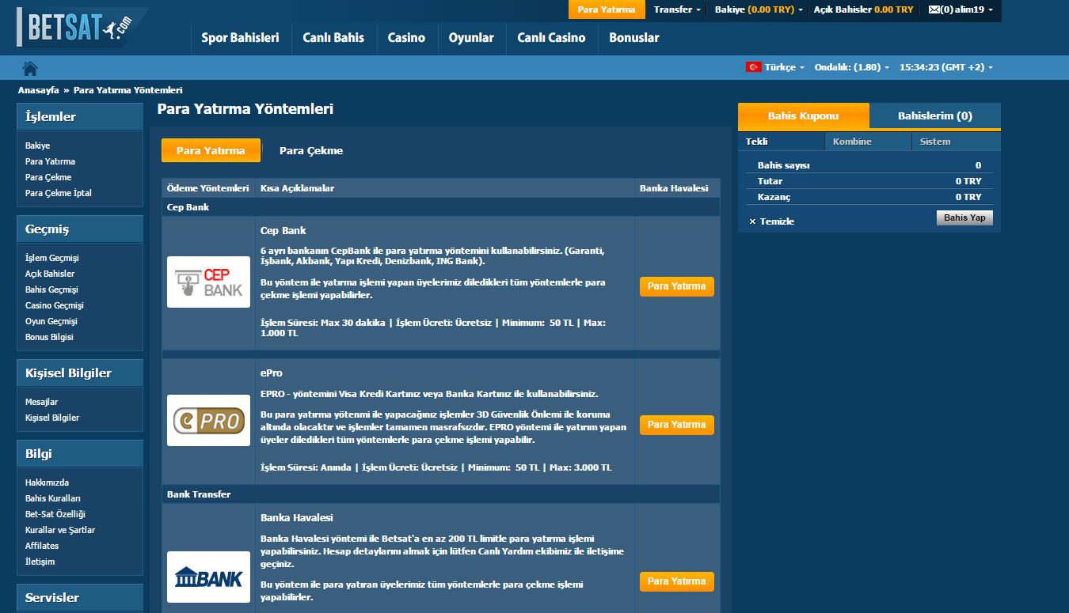The image size is (1069, 613).
Task: Select the Para Yatırma tab
Action: pos(211,150)
